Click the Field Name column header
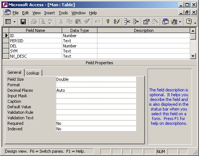Viewport: 199px width, 156px height. 36,30
